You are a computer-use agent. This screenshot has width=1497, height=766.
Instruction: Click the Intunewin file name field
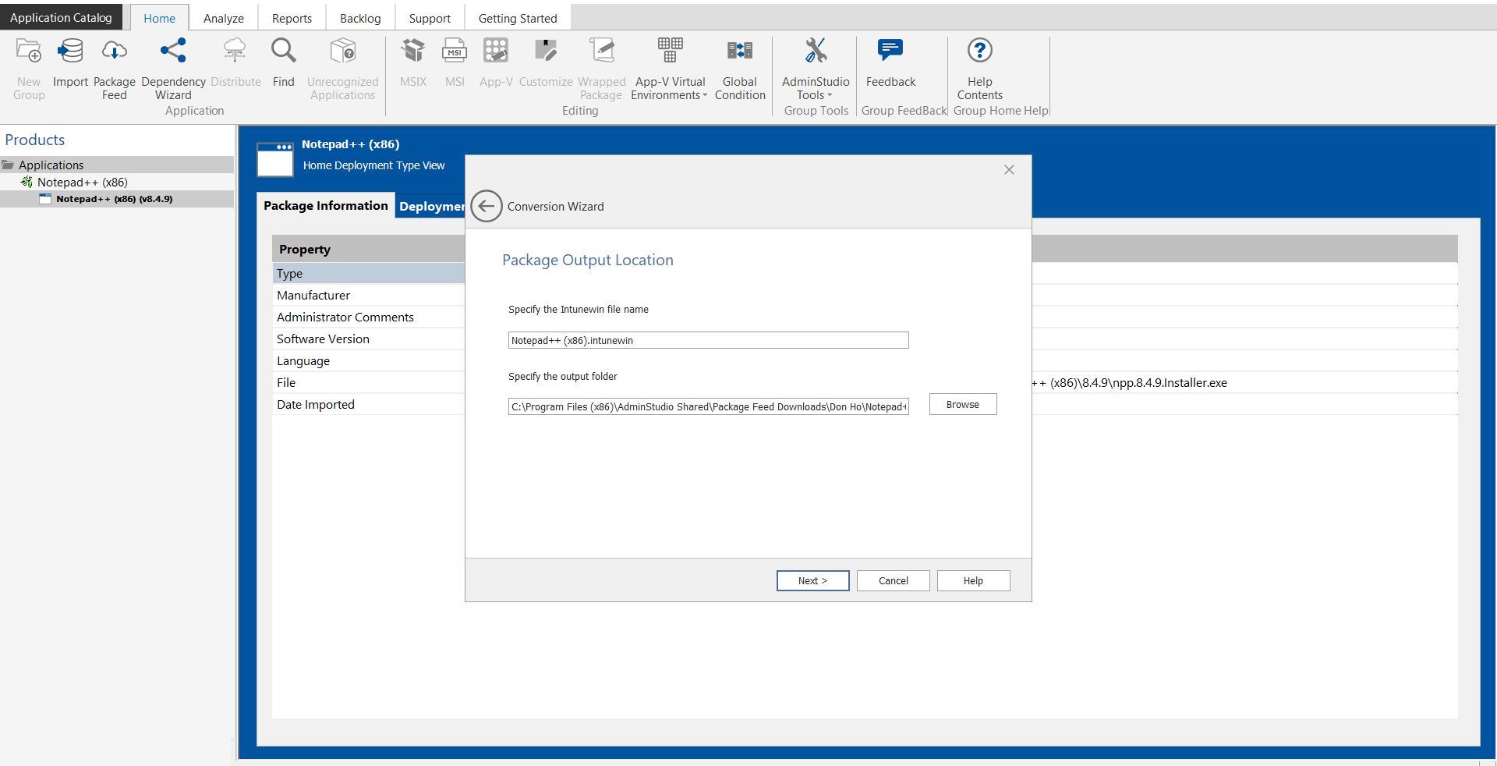706,340
